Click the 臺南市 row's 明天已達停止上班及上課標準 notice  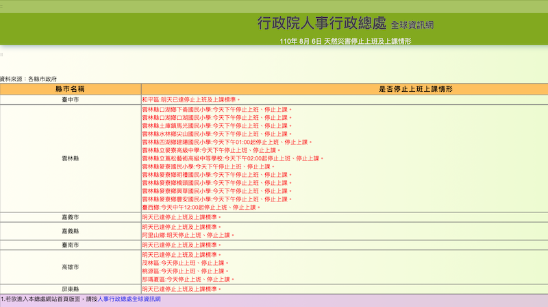182,245
